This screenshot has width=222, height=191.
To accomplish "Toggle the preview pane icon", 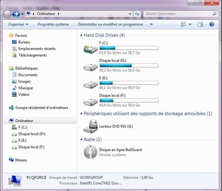I will (200, 24).
